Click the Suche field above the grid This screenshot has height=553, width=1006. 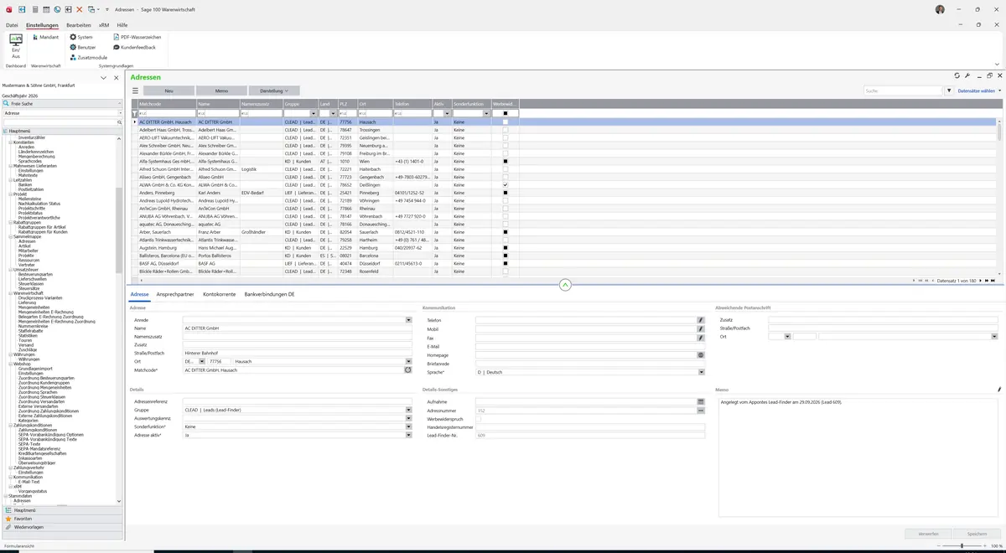pos(902,90)
